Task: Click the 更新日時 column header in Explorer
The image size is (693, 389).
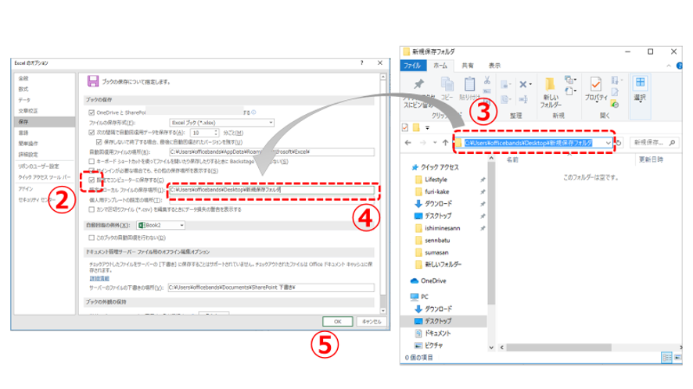Action: pyautogui.click(x=651, y=160)
